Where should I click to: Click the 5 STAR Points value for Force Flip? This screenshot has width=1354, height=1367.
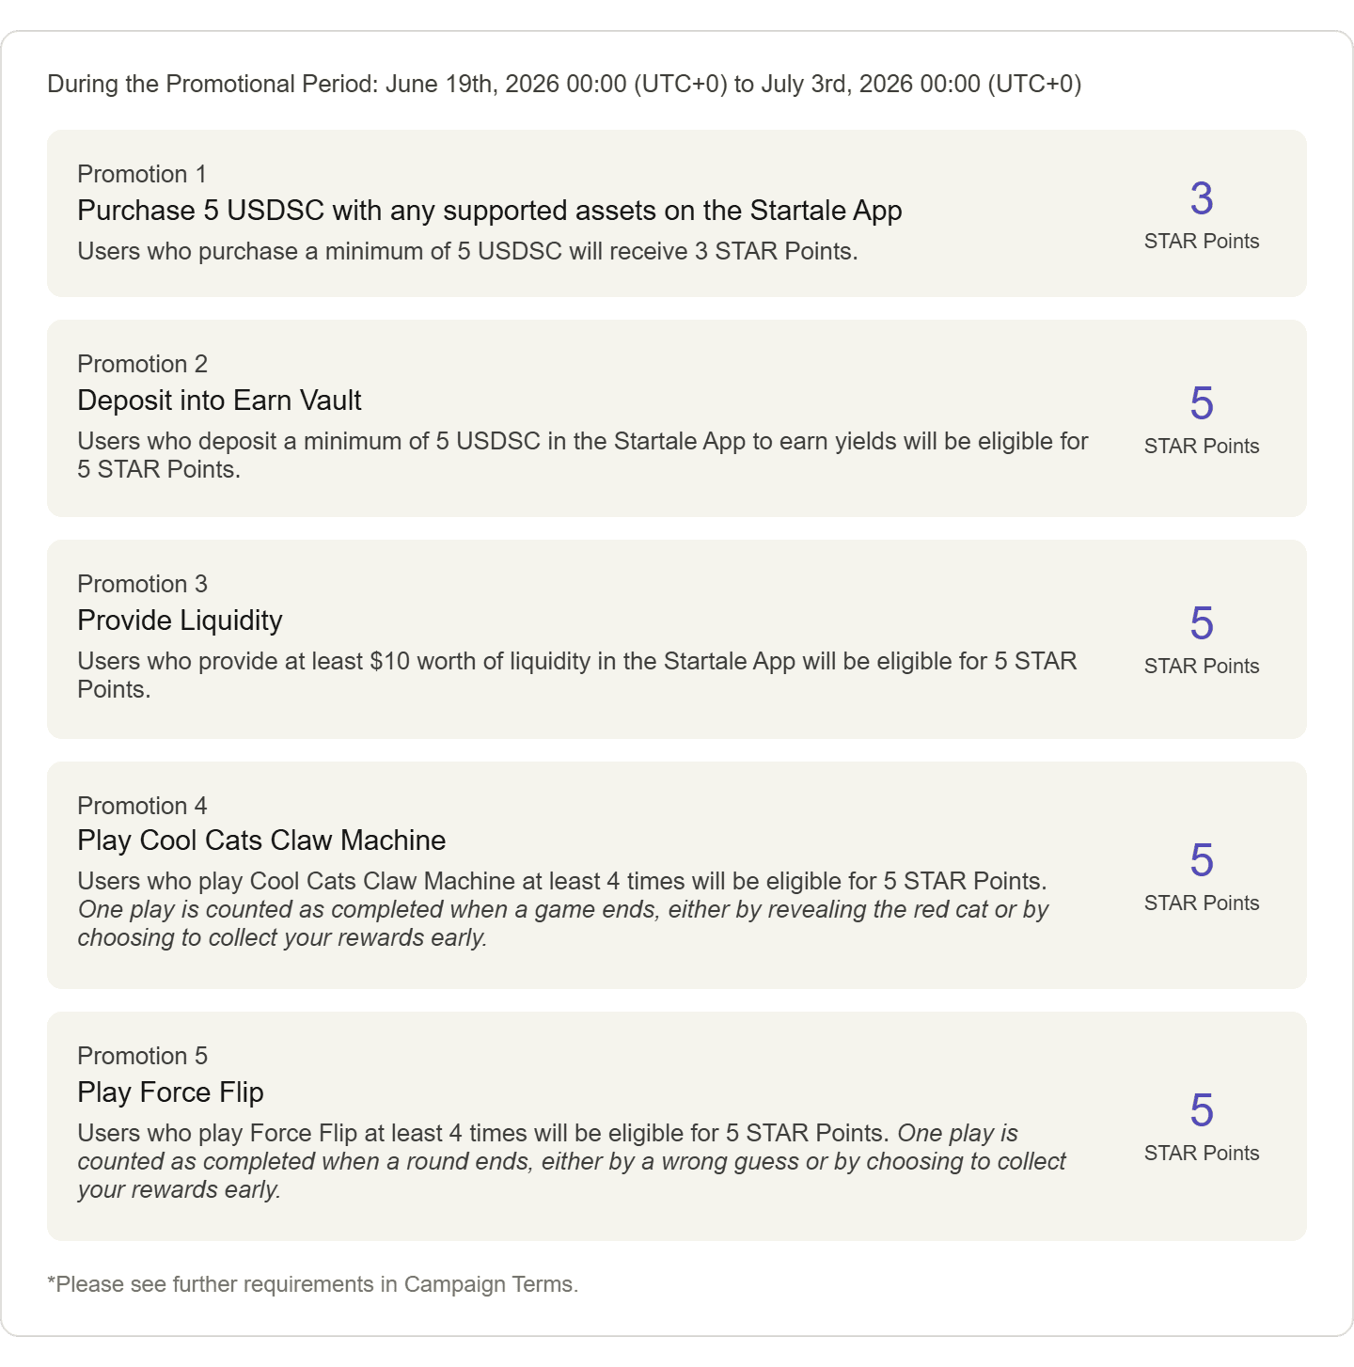1202,1127
